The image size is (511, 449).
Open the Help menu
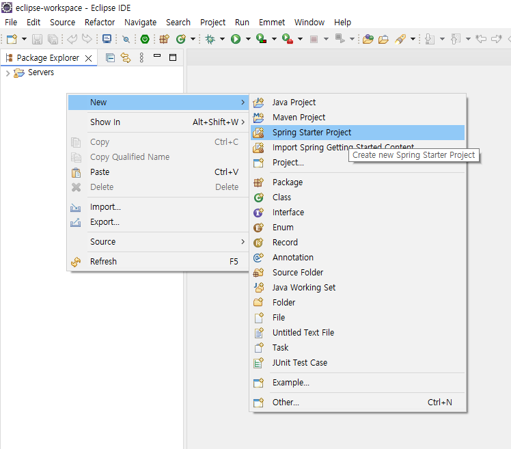point(342,22)
